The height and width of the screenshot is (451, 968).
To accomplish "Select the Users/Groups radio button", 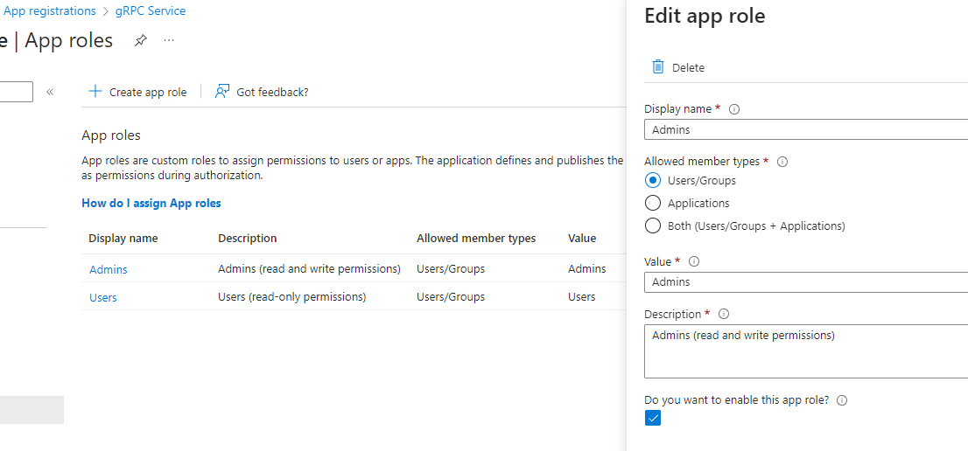I will coord(652,181).
